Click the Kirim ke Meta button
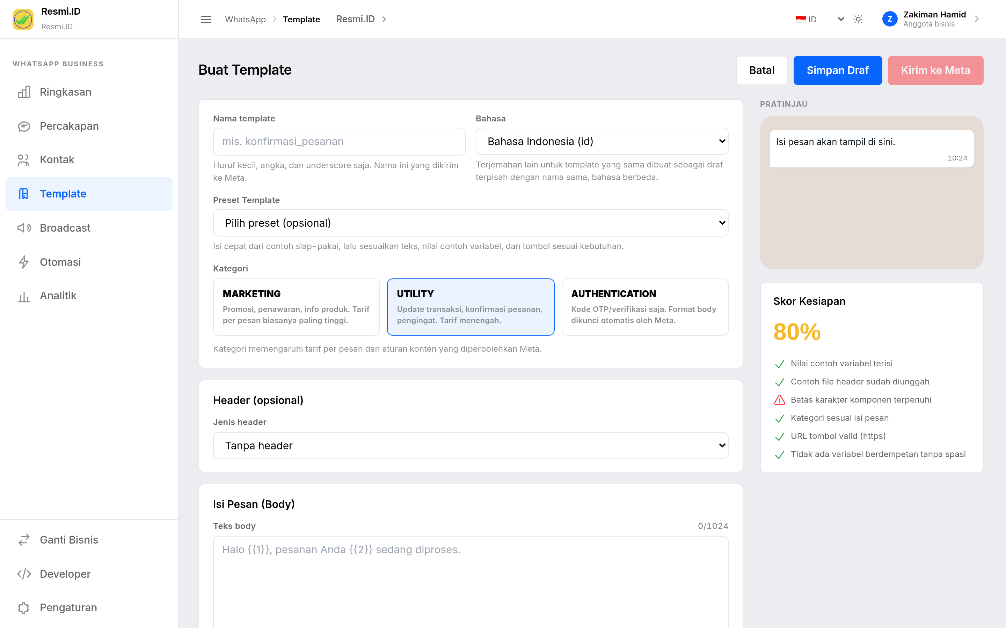The image size is (1006, 628). click(935, 70)
